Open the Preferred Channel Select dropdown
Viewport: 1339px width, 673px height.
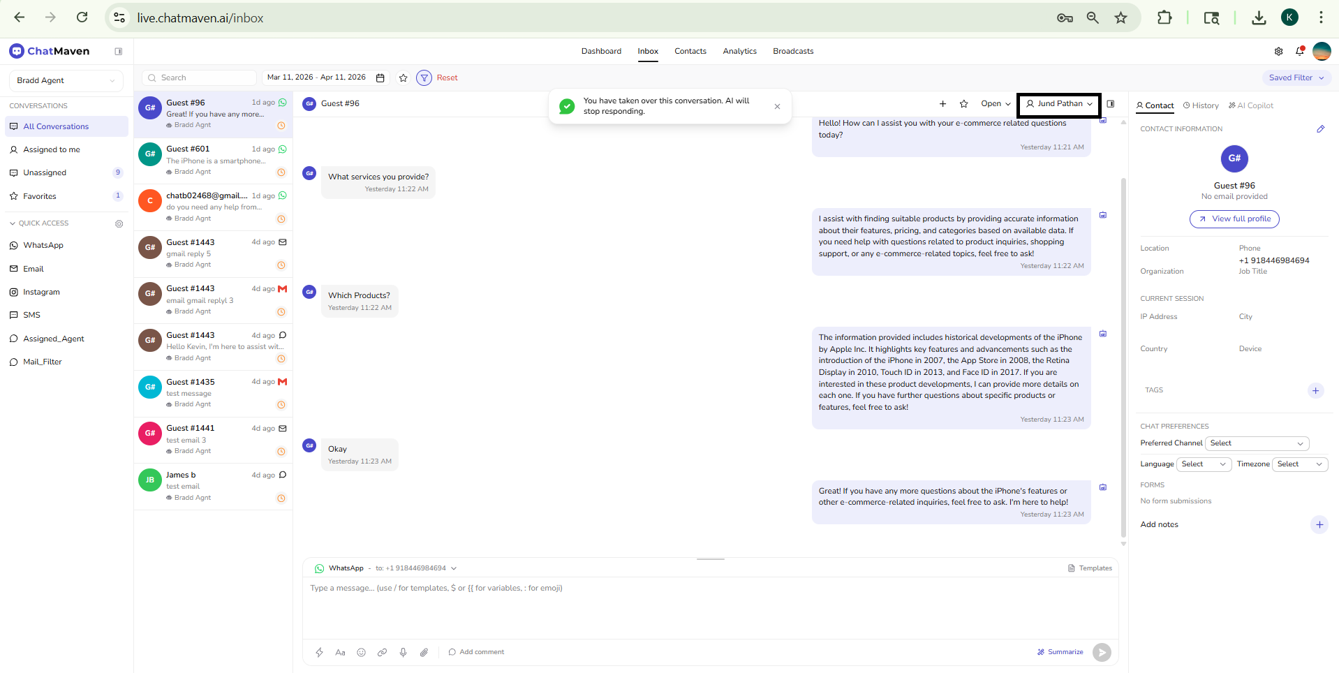[1257, 443]
